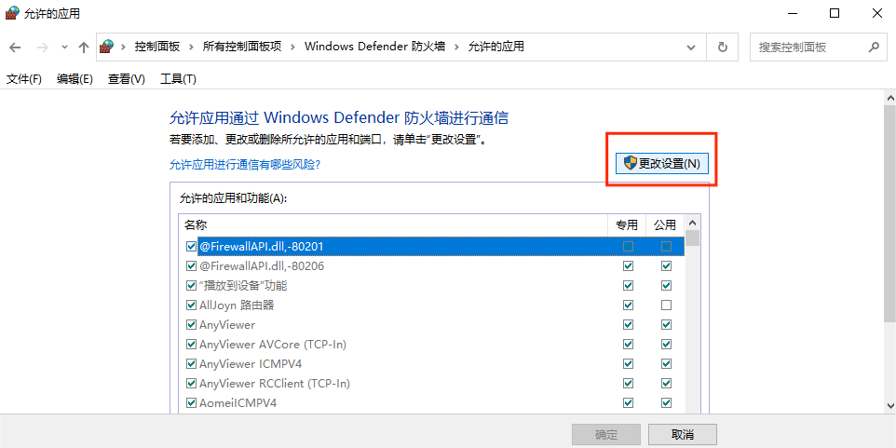Navigate to Windows Defender 防火墙 breadcrumb
The height and width of the screenshot is (448, 896).
(374, 47)
